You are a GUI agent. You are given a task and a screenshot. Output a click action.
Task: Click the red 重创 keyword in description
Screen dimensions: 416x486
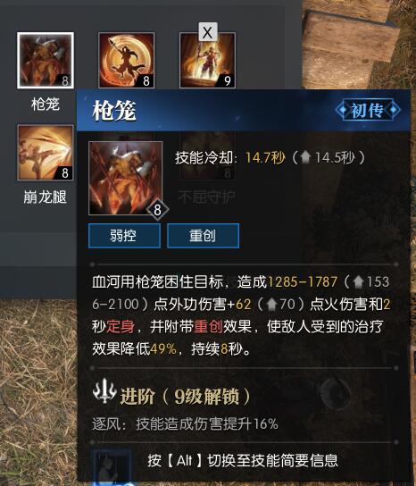[x=209, y=327]
